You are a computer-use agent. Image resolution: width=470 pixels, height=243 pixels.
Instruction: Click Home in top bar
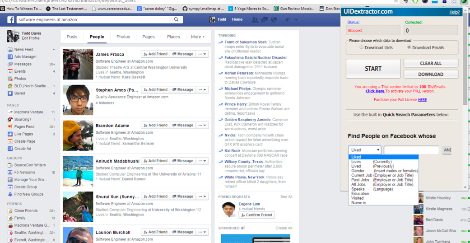[x=237, y=19]
